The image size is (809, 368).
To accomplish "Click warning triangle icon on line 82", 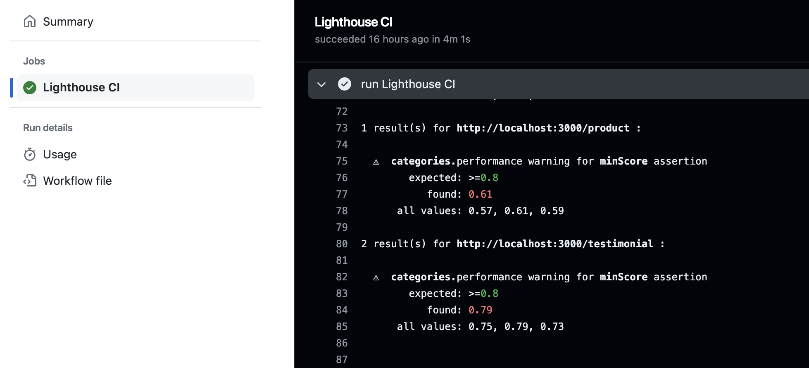I will (x=376, y=277).
